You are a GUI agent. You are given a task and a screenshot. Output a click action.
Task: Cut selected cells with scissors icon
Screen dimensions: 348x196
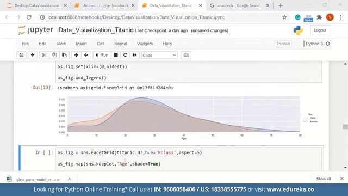44,55
